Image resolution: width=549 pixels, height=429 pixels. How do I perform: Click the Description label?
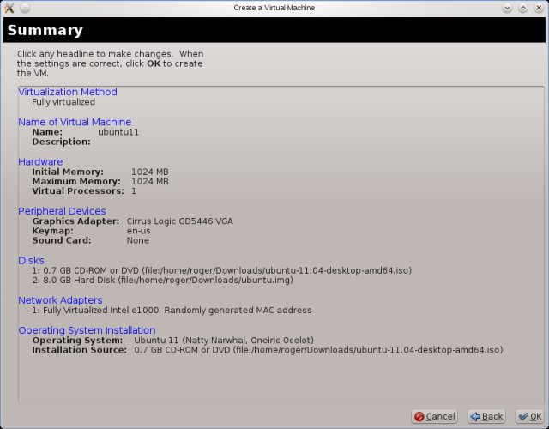(61, 142)
